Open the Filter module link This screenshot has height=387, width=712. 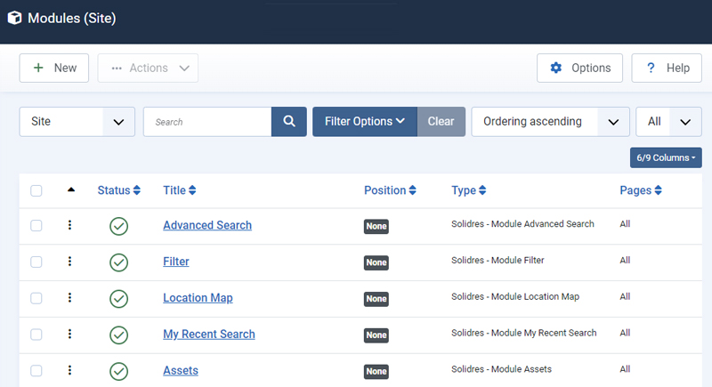tap(175, 262)
